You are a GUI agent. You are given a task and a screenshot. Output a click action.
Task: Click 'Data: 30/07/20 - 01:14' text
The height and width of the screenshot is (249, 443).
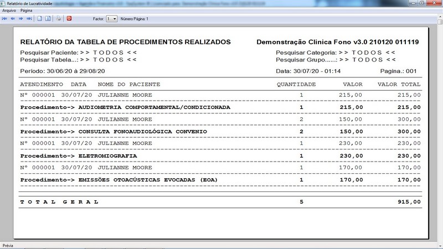pos(308,71)
